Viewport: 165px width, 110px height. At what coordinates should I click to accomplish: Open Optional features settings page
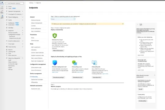[36, 20]
